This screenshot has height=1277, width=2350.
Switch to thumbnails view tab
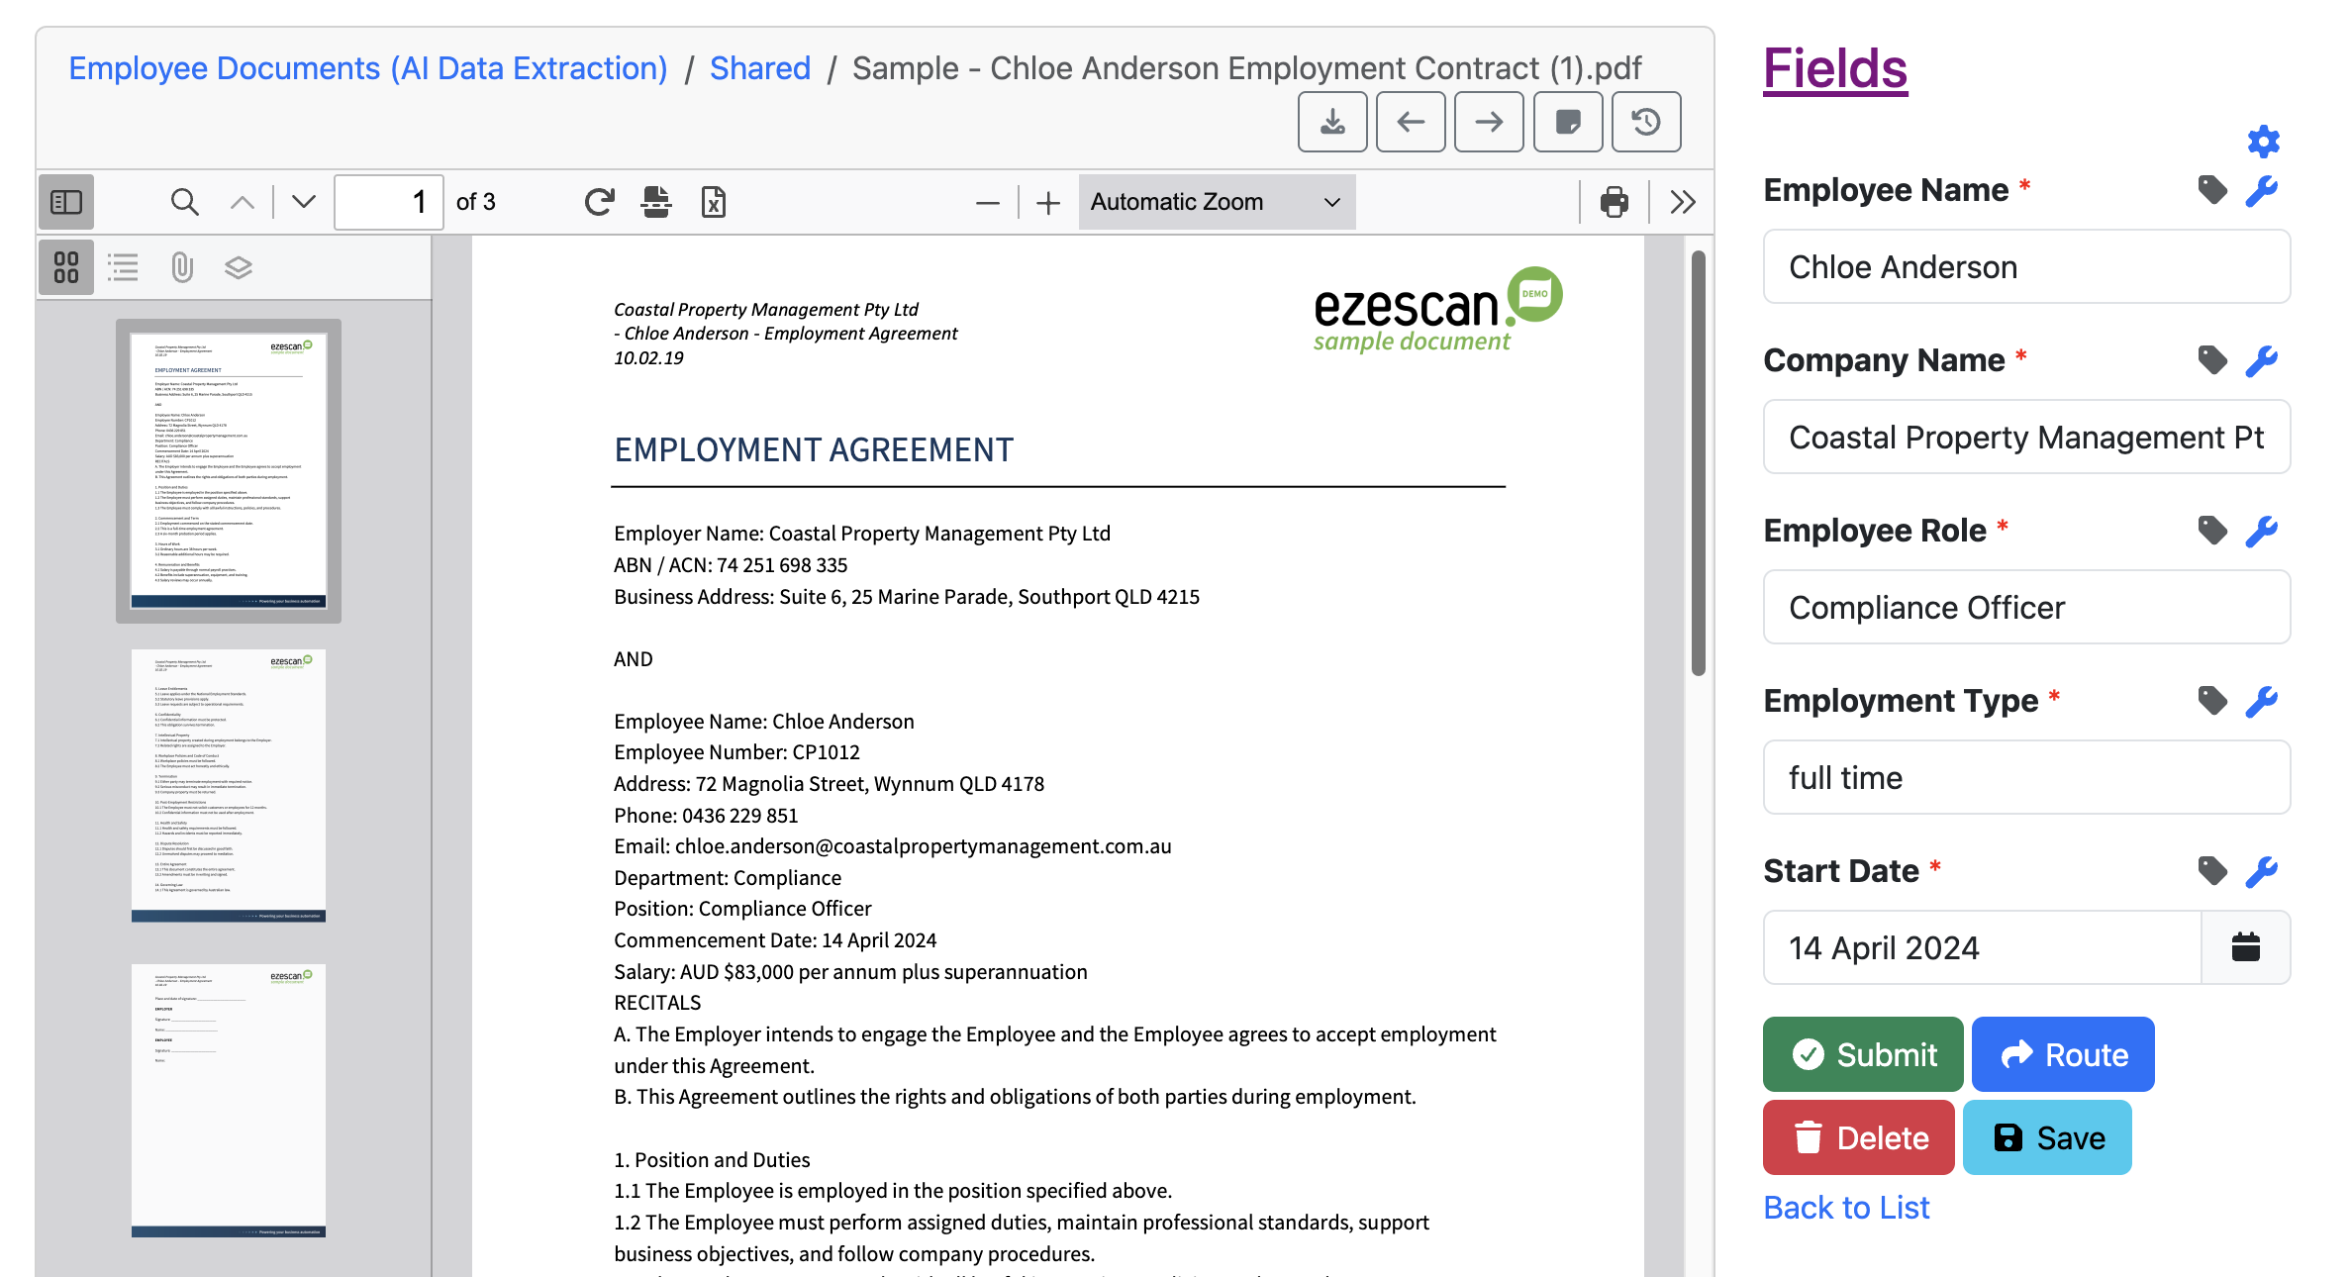click(x=66, y=267)
